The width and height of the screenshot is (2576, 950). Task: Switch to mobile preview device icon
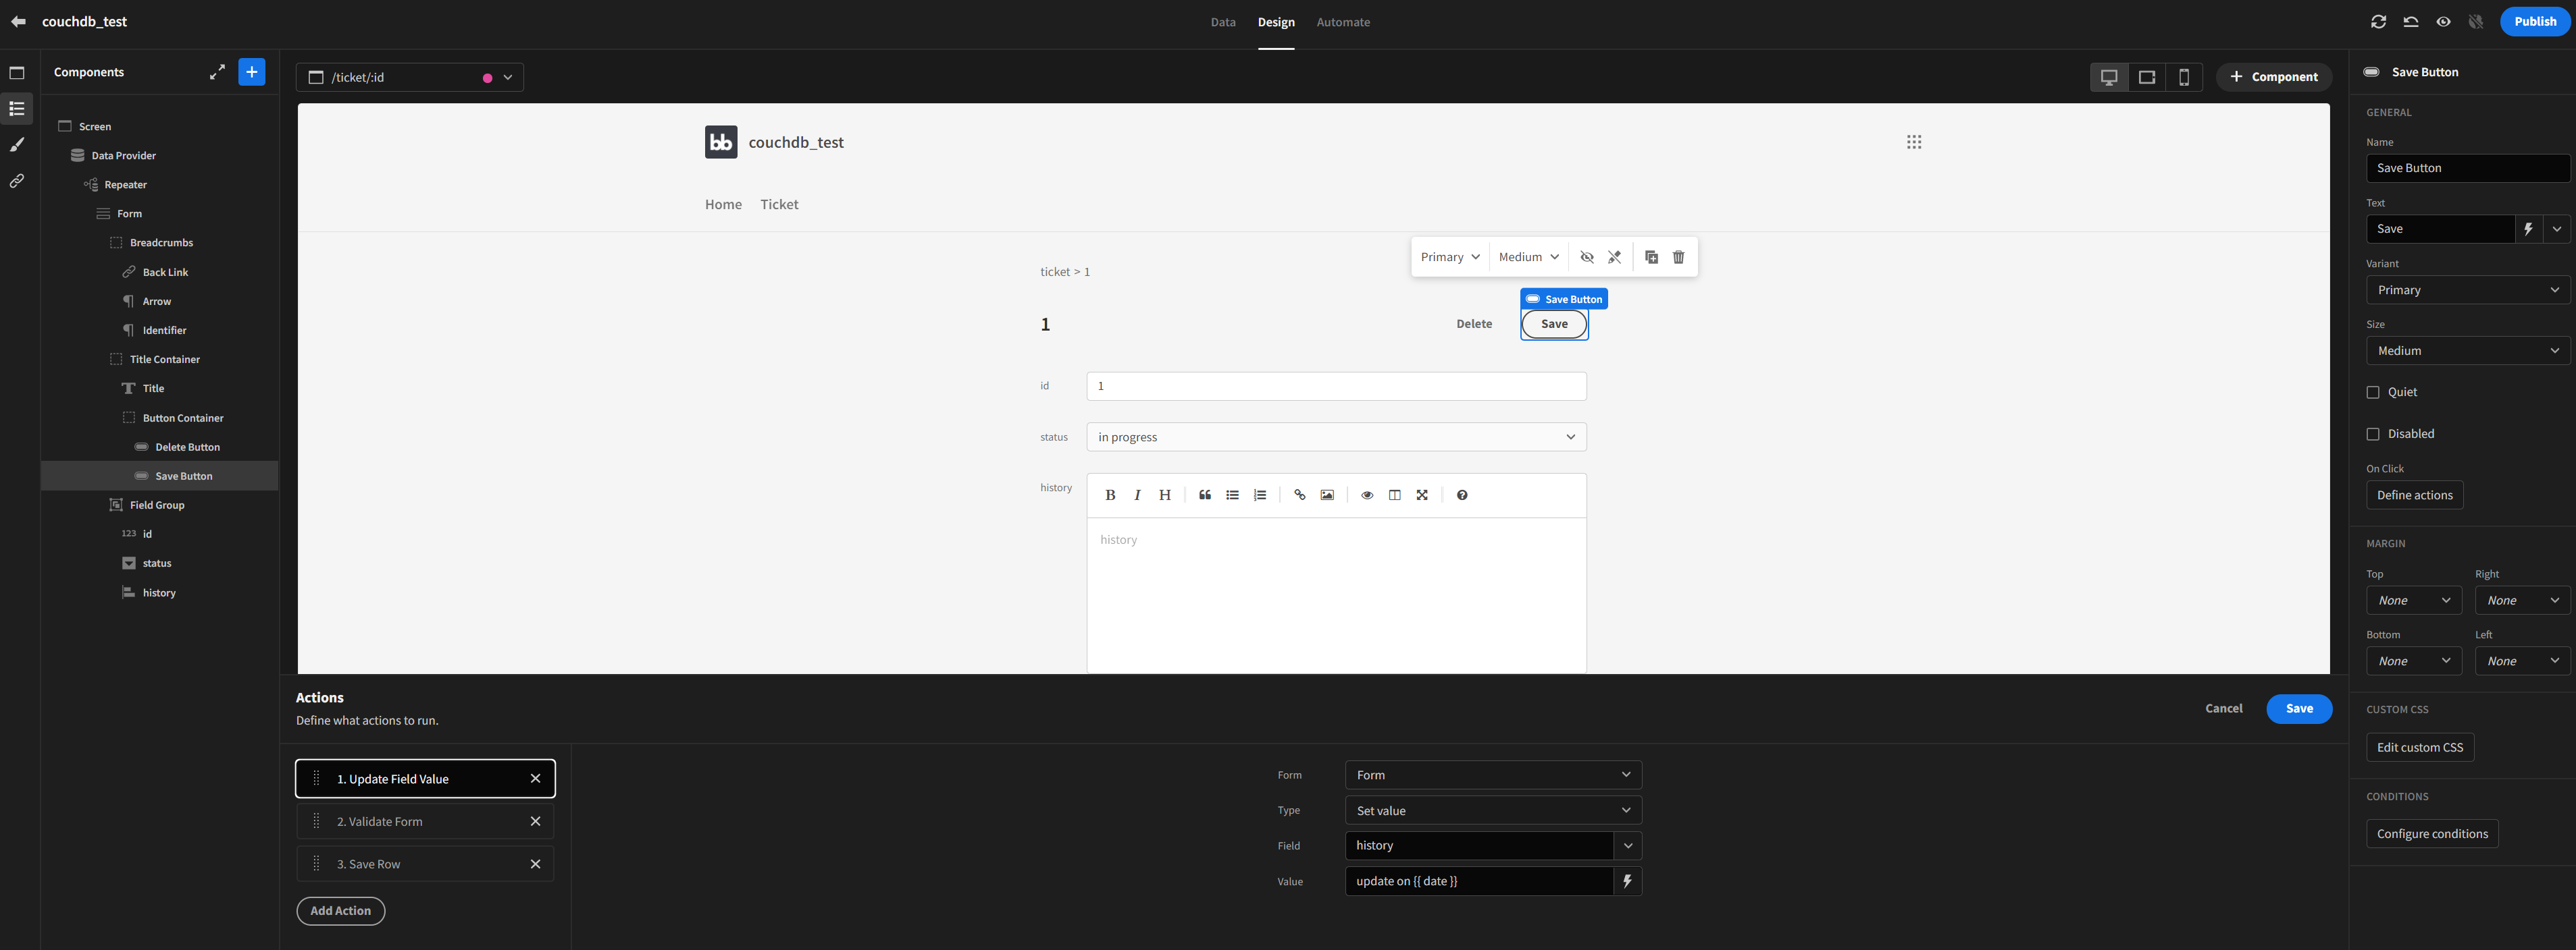coord(2184,77)
